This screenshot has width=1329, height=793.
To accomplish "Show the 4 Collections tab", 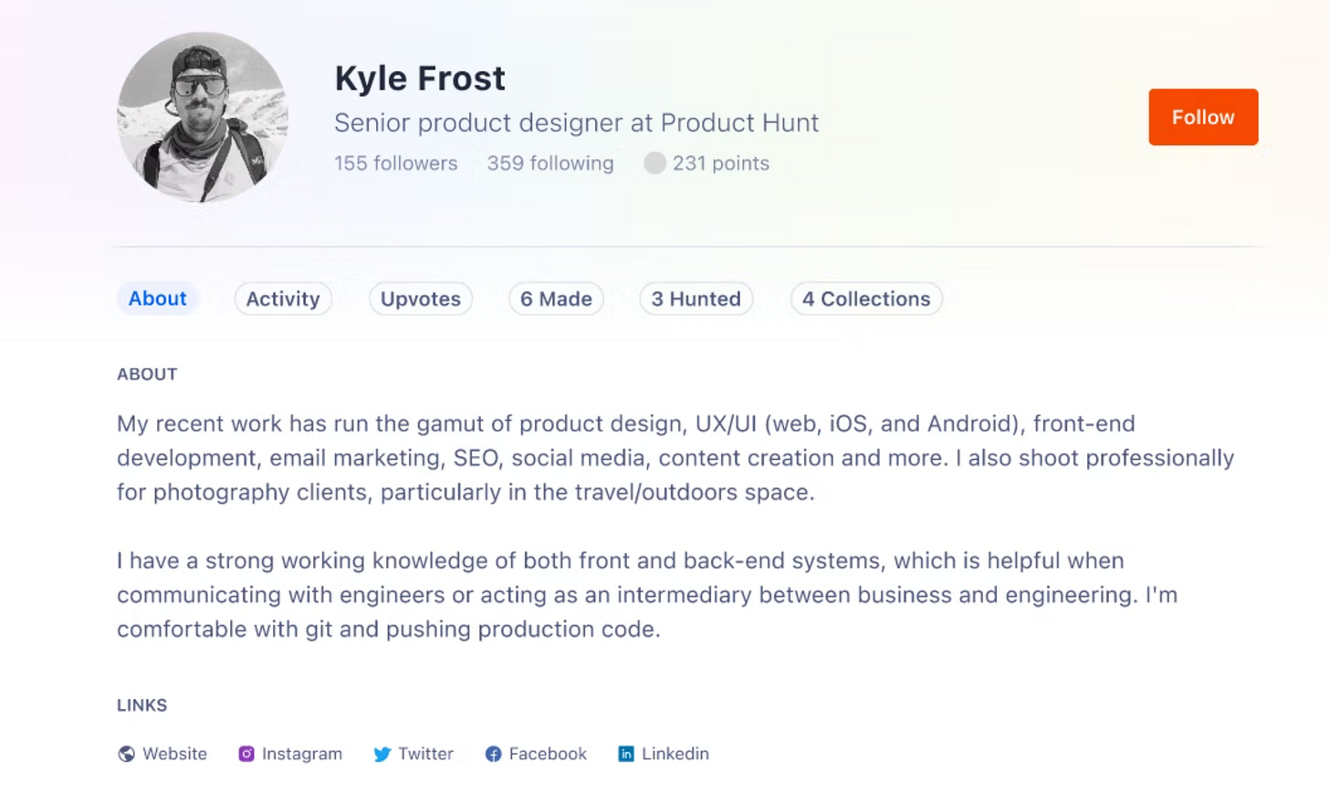I will click(865, 298).
